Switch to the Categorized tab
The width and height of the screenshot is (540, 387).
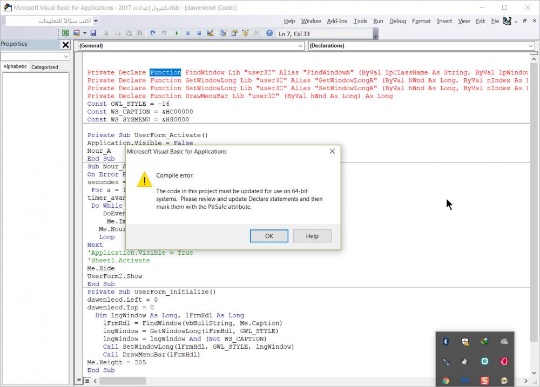point(44,67)
